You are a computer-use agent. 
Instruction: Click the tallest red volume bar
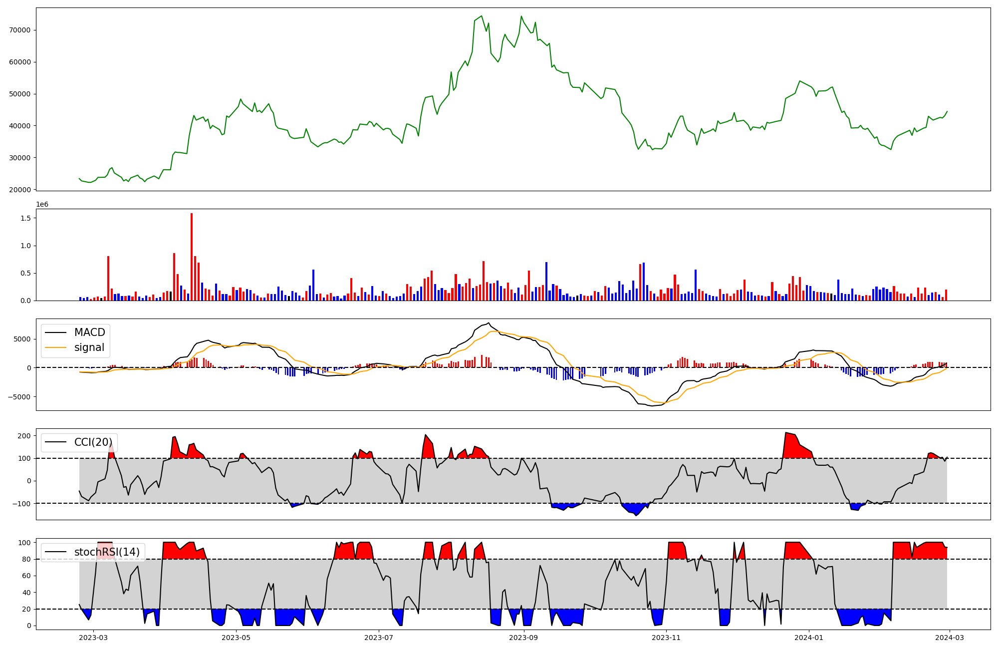[x=192, y=257]
